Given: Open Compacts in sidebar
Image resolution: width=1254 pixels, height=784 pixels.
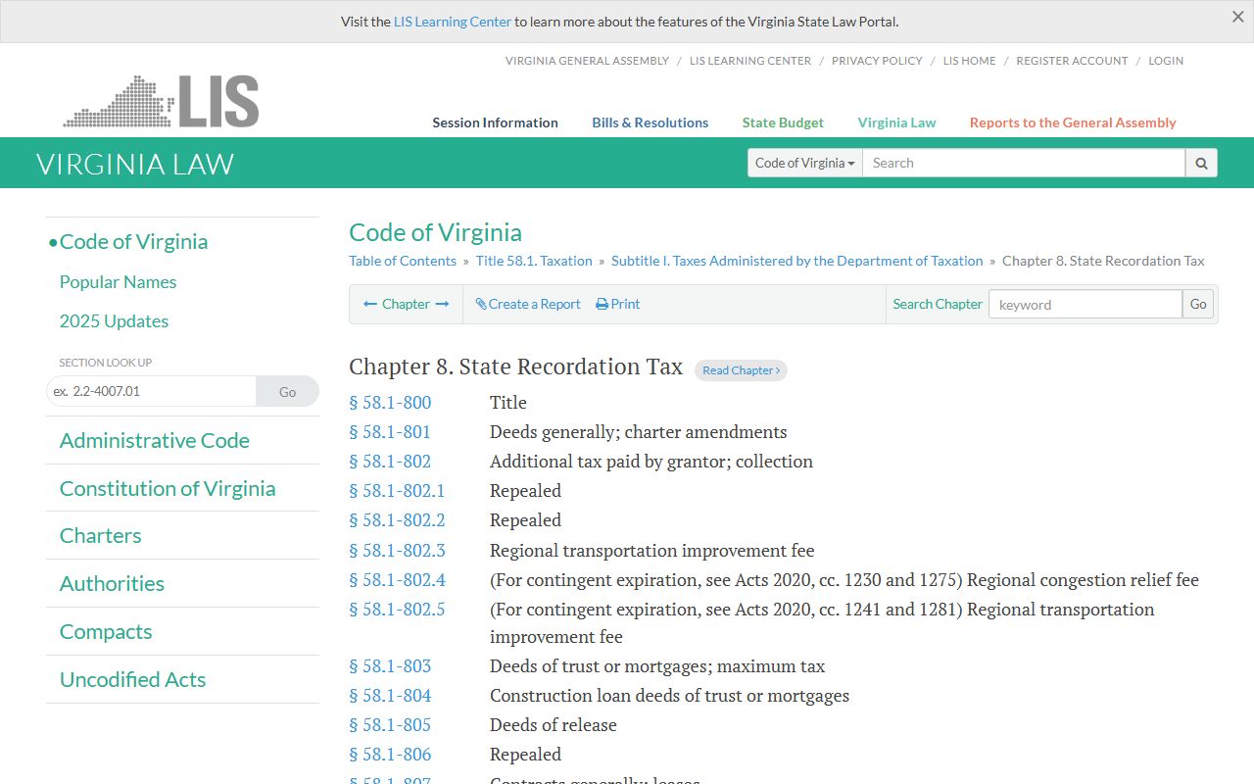Looking at the screenshot, I should coord(106,632).
